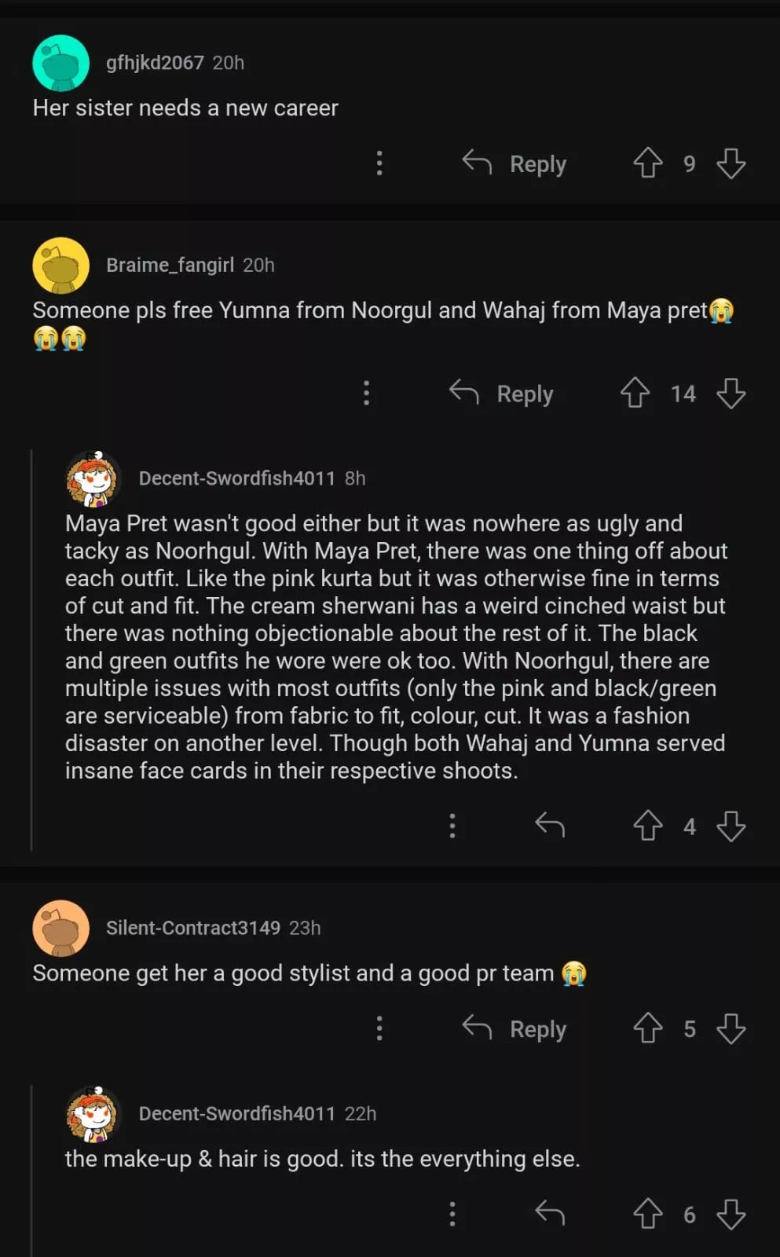Open Silent-Contract3149's avatar profile
The height and width of the screenshot is (1257, 780).
(x=60, y=928)
